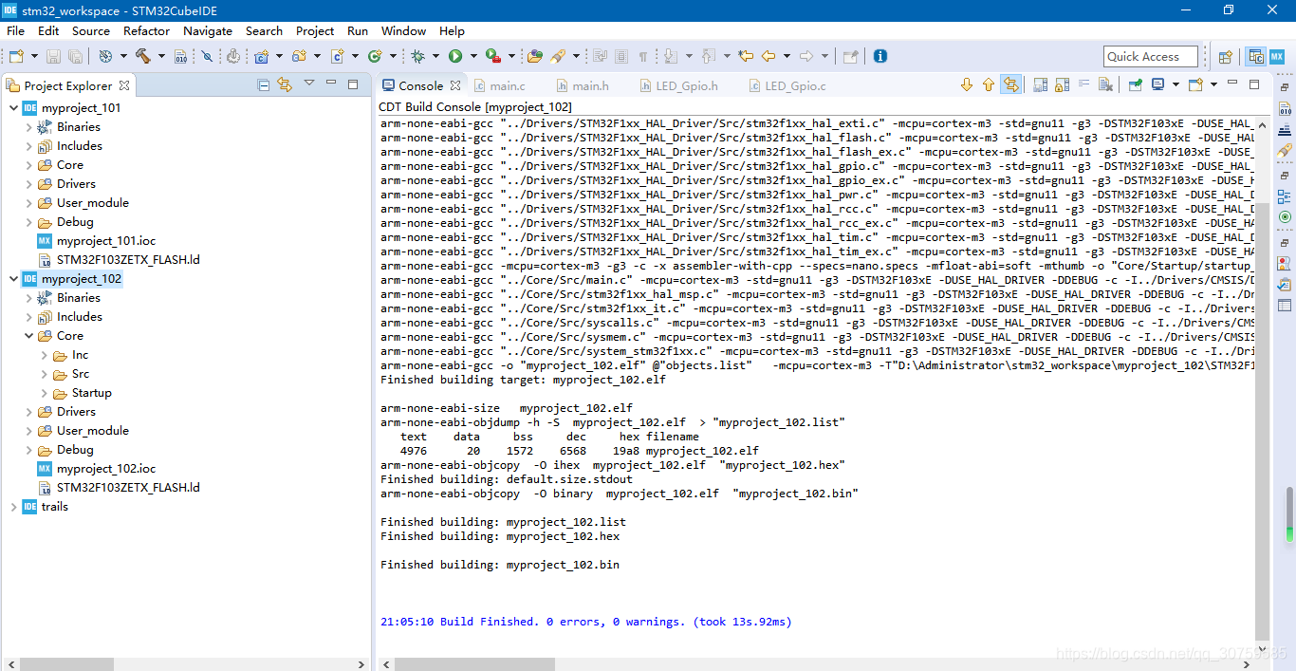Toggle Link with Editor in Project Explorer
1296x671 pixels.
[x=284, y=84]
